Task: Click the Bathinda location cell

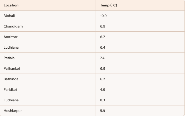Action: (48, 79)
